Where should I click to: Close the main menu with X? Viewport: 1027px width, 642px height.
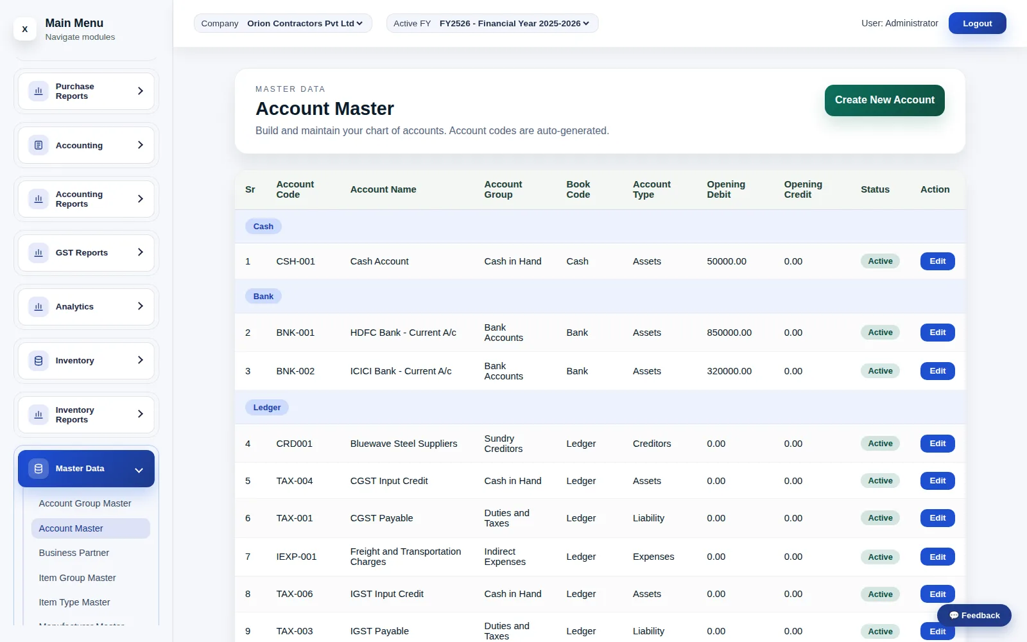coord(25,29)
